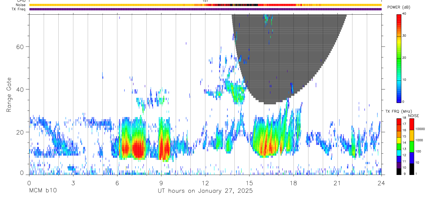Select the 12 hour tick on UT axis

(205, 183)
